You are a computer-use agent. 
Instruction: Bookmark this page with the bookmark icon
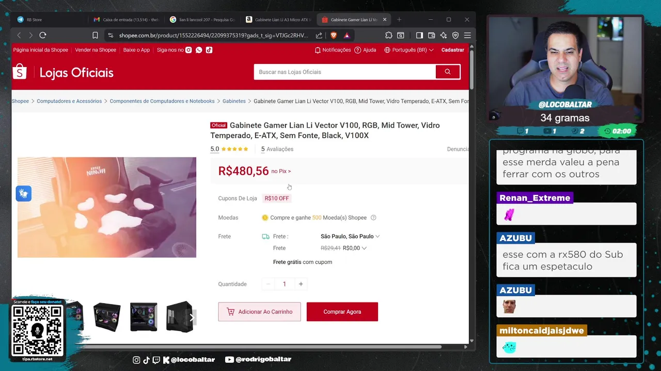(95, 35)
